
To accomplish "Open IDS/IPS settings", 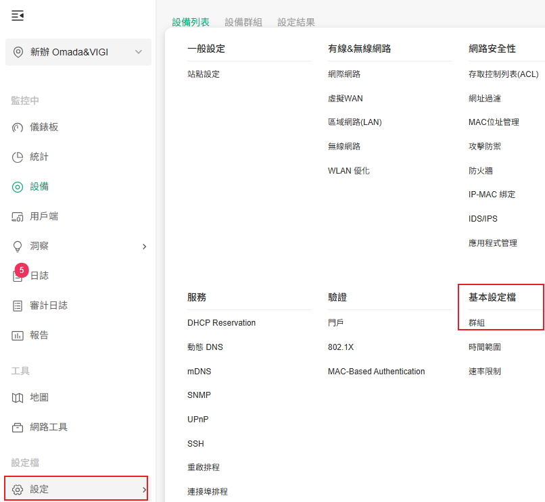I will tap(483, 218).
